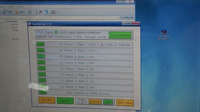Click the ScanTool.net title bar icon

click(29, 24)
